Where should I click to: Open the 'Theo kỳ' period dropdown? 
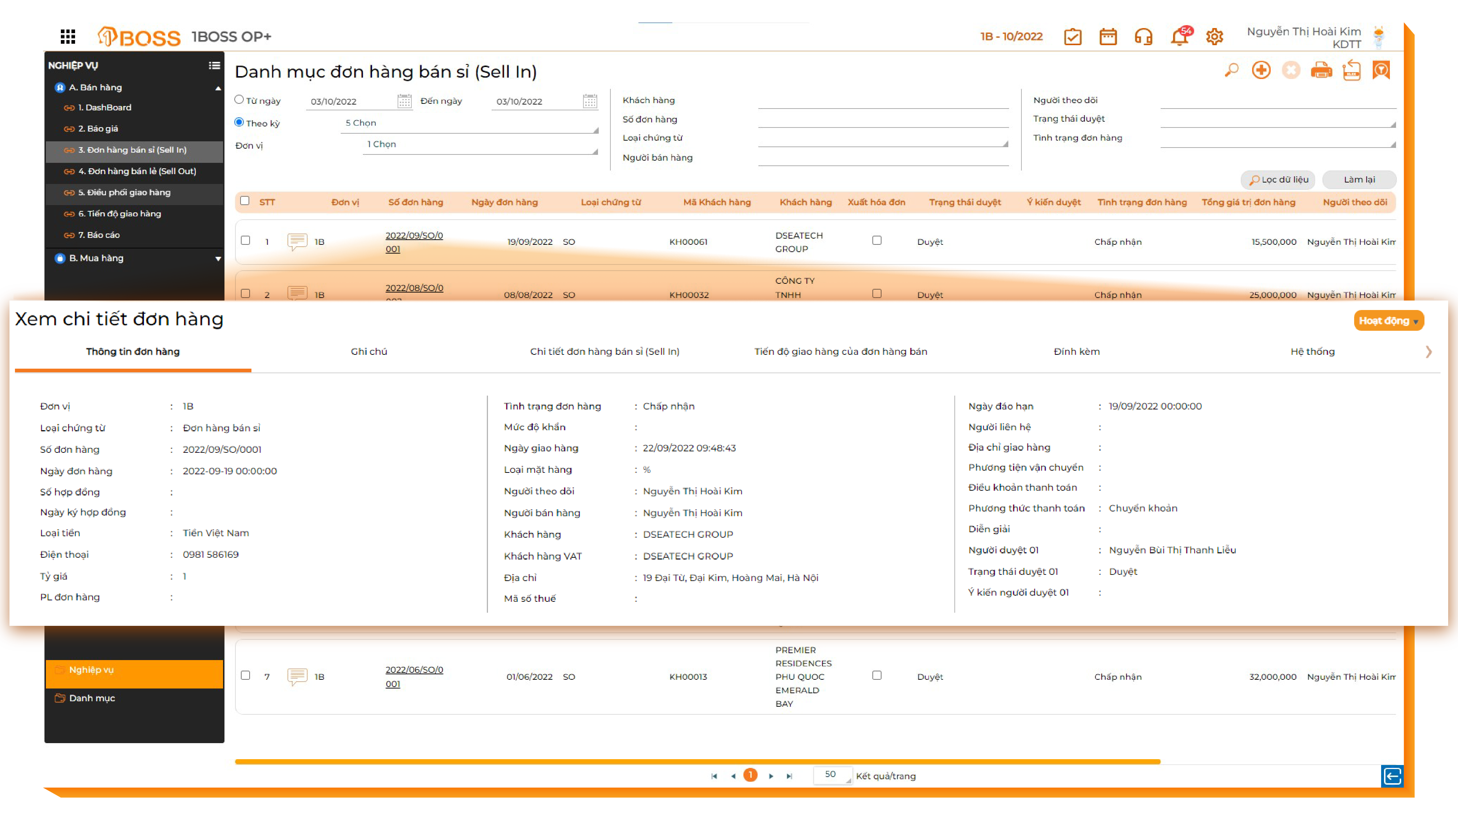(x=469, y=123)
